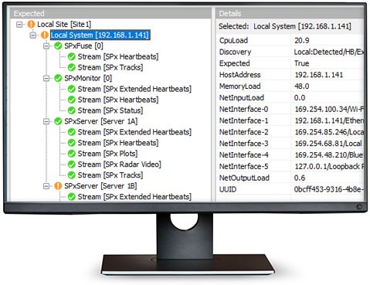The height and width of the screenshot is (285, 370).
Task: Click the MemoryLoad property name
Action: pyautogui.click(x=240, y=87)
